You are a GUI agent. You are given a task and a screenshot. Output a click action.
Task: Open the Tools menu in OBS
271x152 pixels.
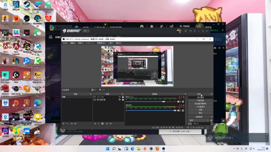point(111,43)
